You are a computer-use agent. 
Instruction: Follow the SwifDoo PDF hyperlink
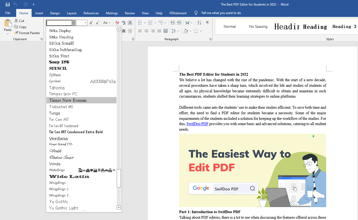[x=197, y=124]
